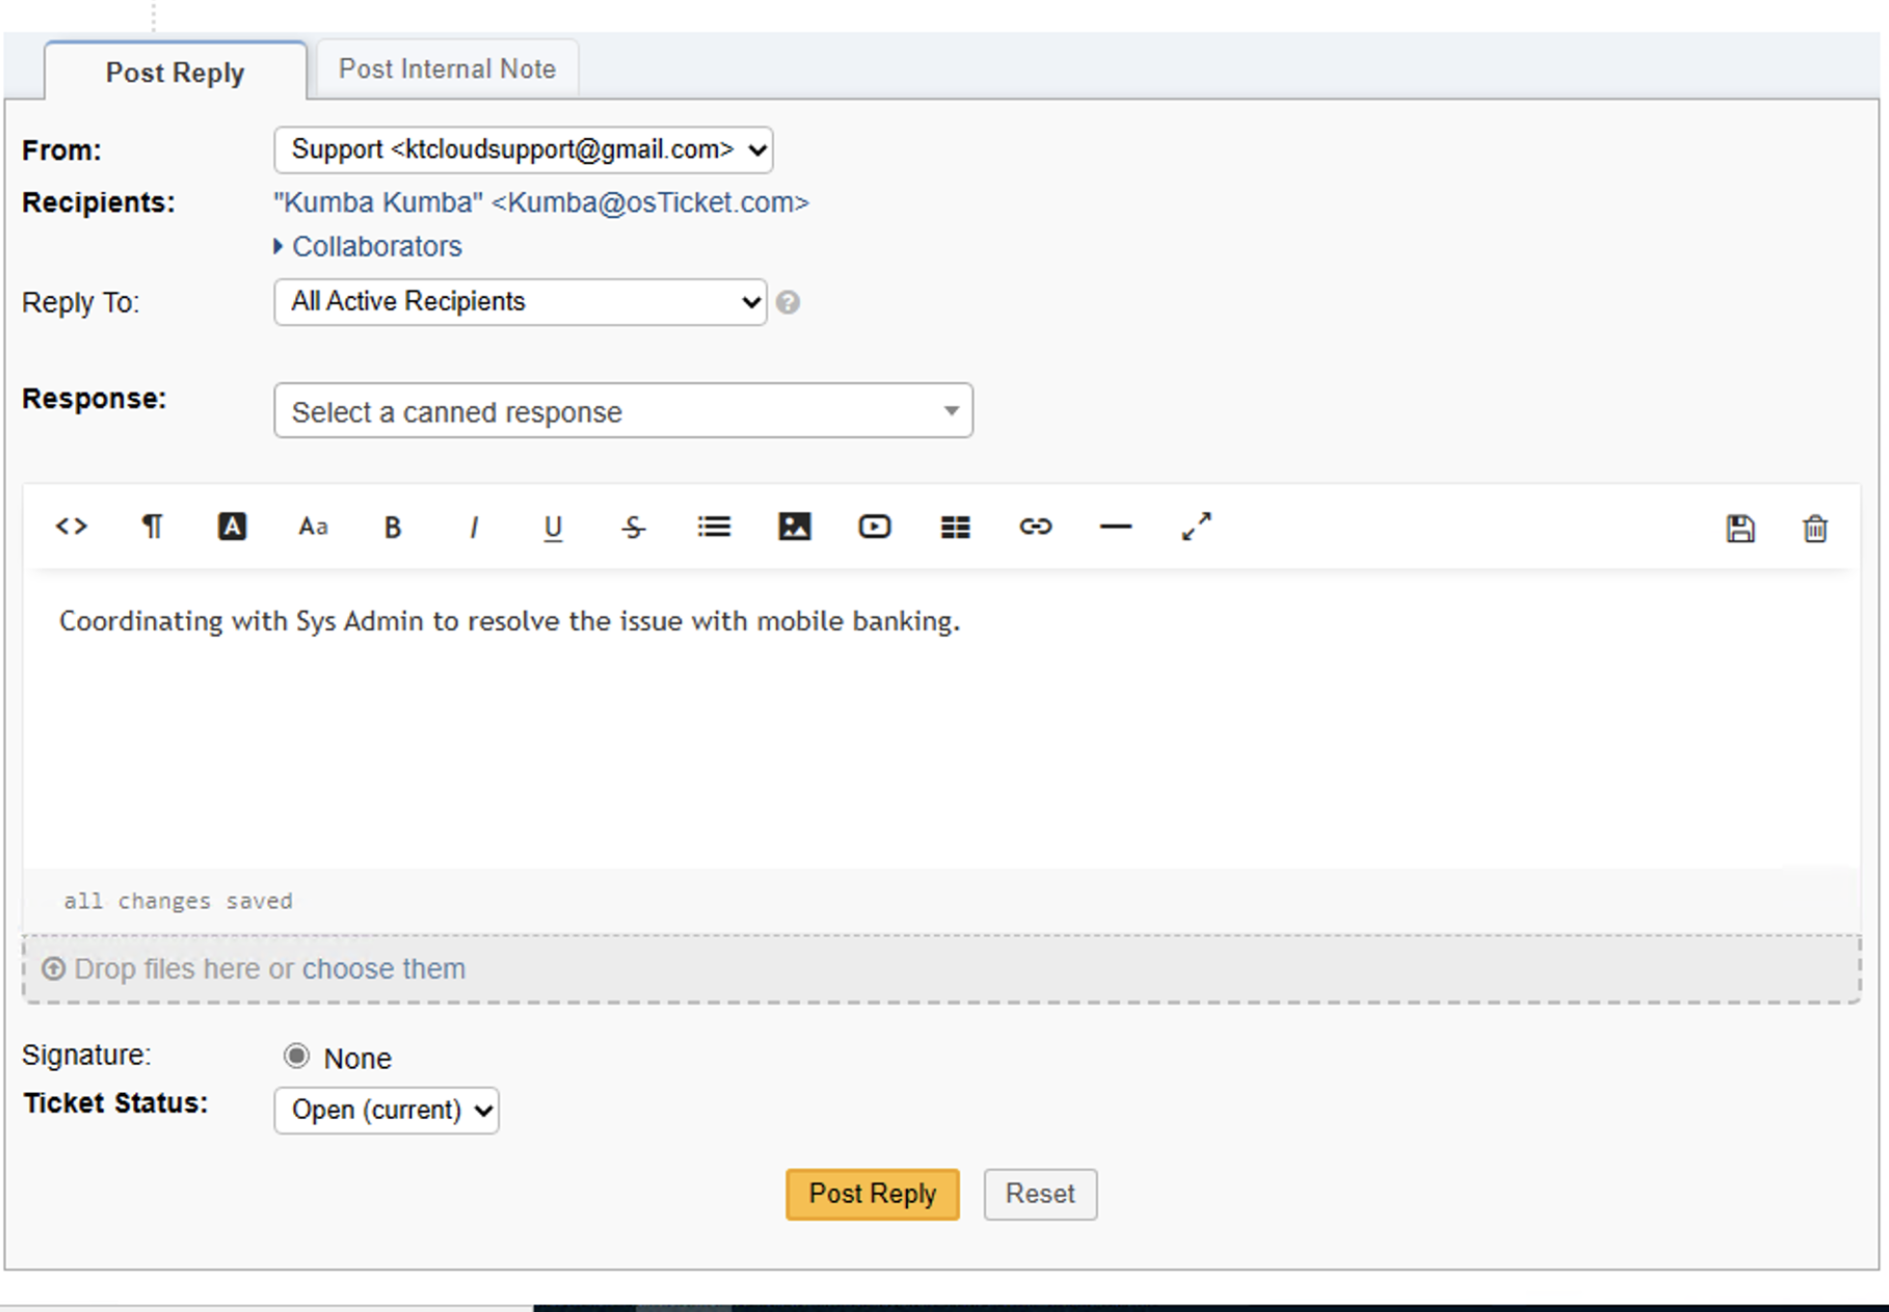This screenshot has height=1312, width=1889.
Task: Toggle HTML source code view icon
Action: point(71,527)
